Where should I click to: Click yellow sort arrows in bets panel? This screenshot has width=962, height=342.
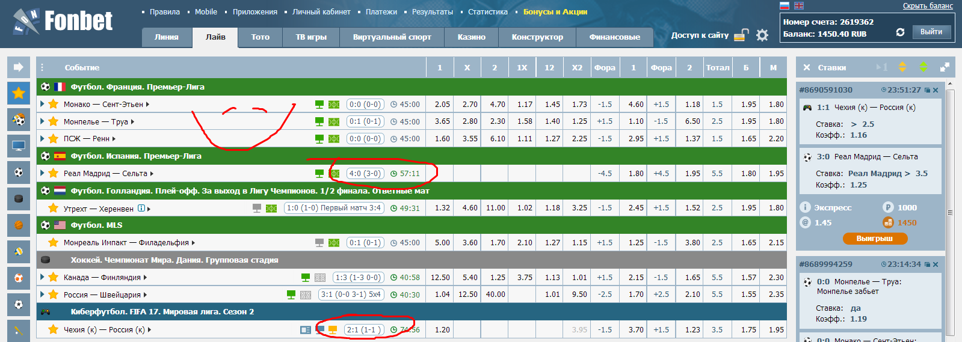(902, 67)
